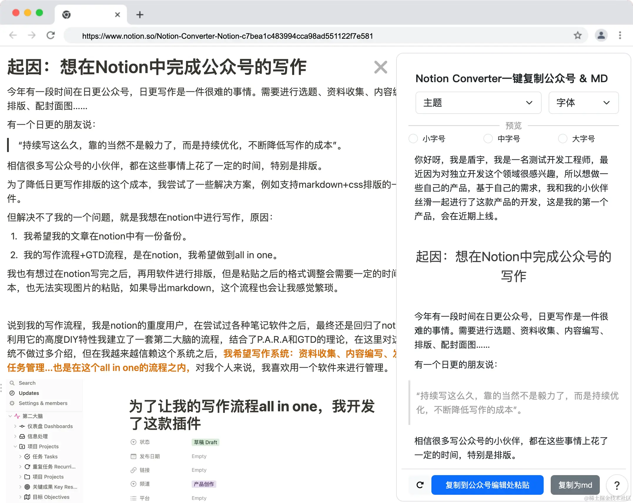
Task: Click the refresh icon in converter panel
Action: pyautogui.click(x=420, y=485)
